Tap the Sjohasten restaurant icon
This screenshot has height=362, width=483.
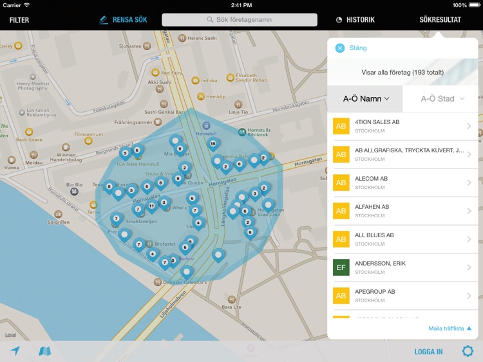point(147,46)
